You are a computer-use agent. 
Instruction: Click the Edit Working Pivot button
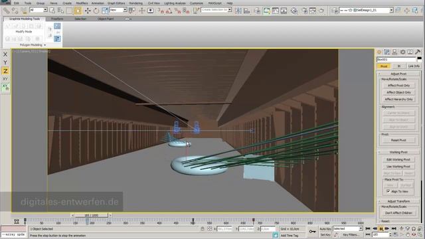(x=398, y=159)
